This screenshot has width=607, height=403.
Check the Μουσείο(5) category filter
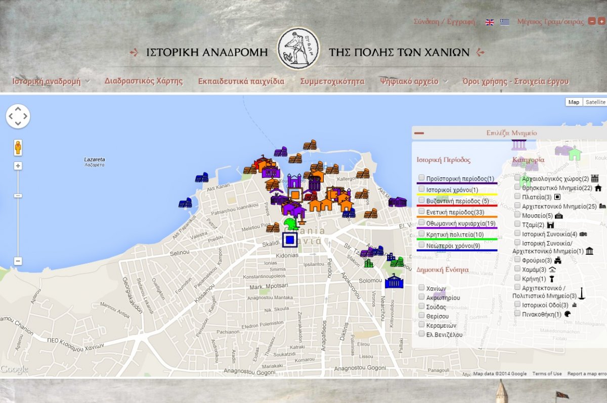click(x=517, y=215)
